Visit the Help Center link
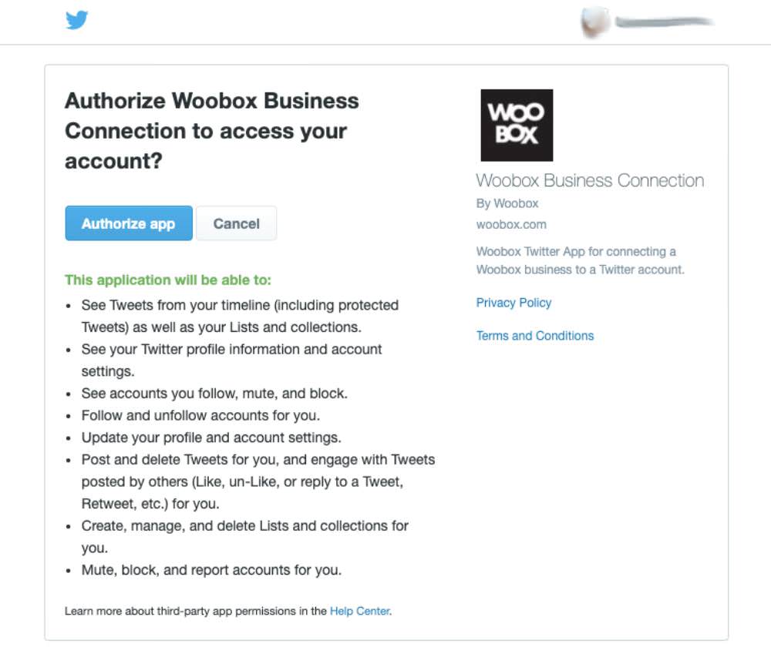This screenshot has width=771, height=657. click(360, 611)
